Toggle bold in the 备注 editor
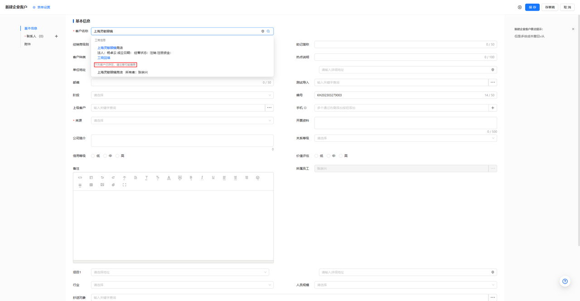 191,178
